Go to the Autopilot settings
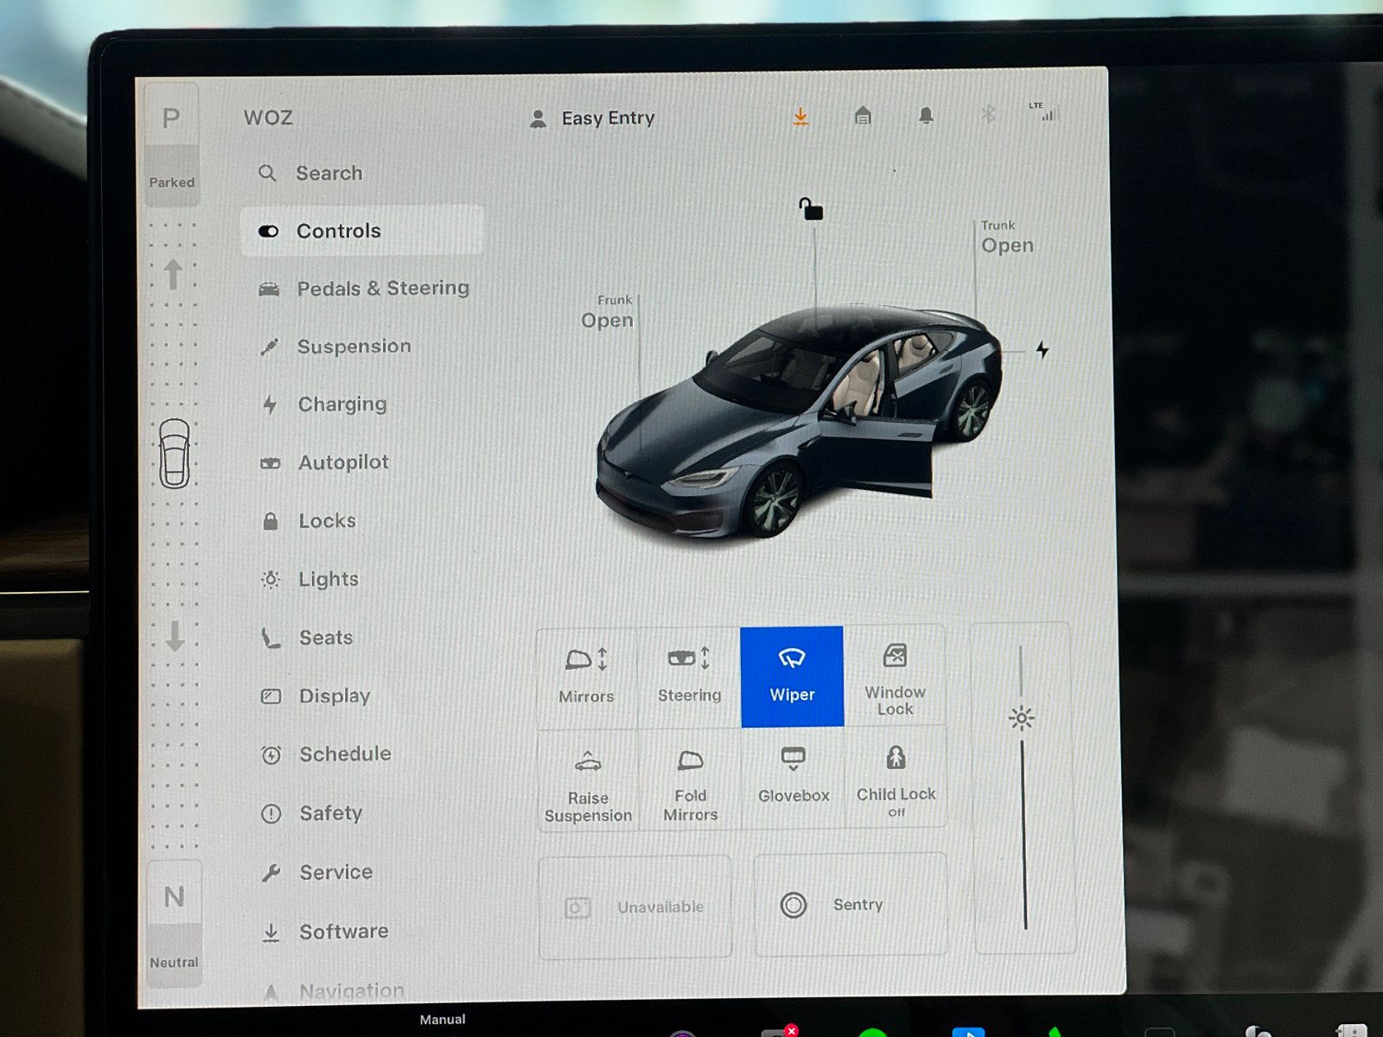 click(342, 462)
